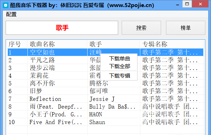Select song 漫步云端
Viewport: 211px width, 135px height.
point(42,68)
